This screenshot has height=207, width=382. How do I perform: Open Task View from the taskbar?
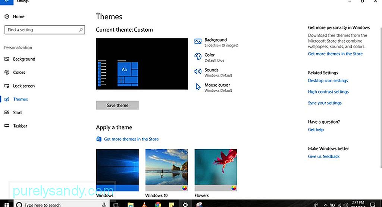pyautogui.click(x=116, y=204)
